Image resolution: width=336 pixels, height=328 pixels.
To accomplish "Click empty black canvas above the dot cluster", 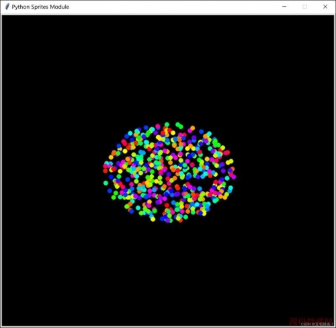I will coord(168,67).
